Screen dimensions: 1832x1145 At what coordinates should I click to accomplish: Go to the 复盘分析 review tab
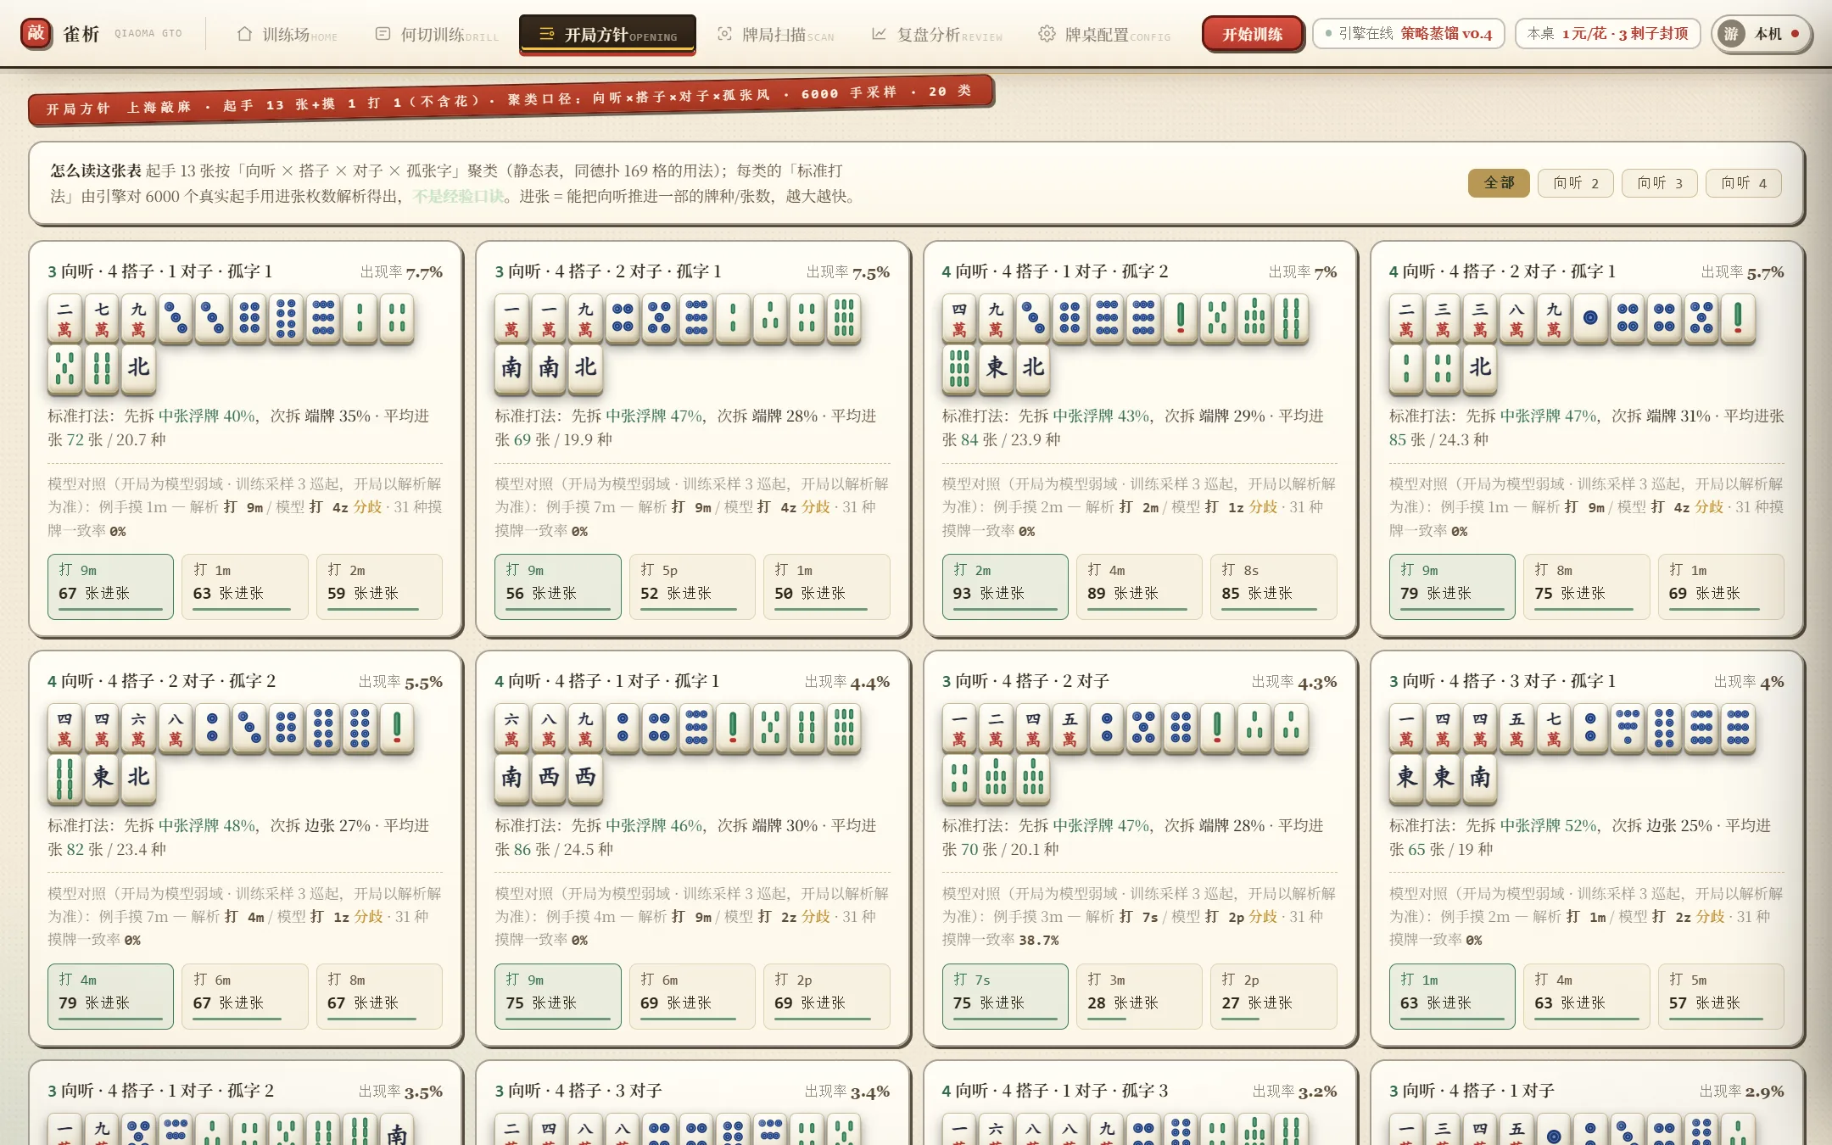click(x=936, y=35)
